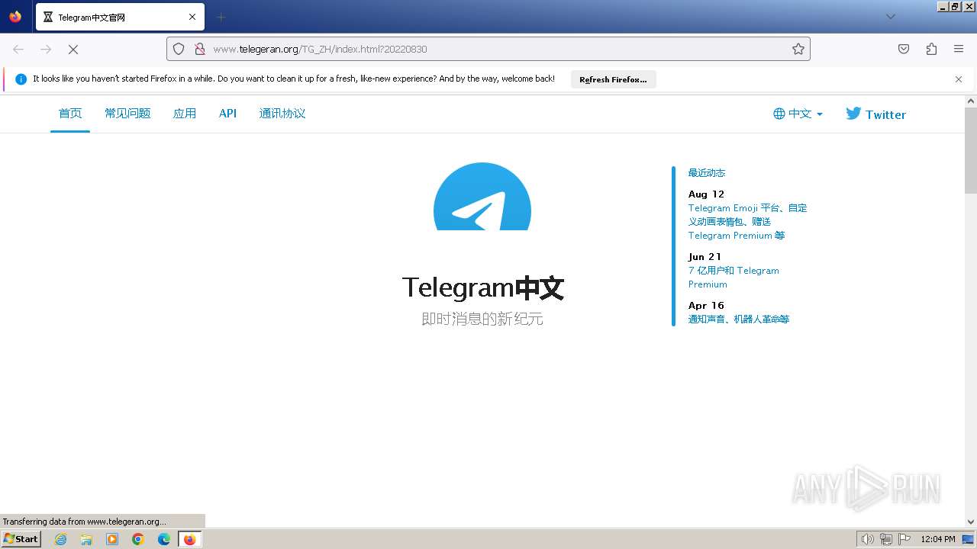977x549 pixels.
Task: Click the Firefox taskbar button
Action: coord(190,539)
